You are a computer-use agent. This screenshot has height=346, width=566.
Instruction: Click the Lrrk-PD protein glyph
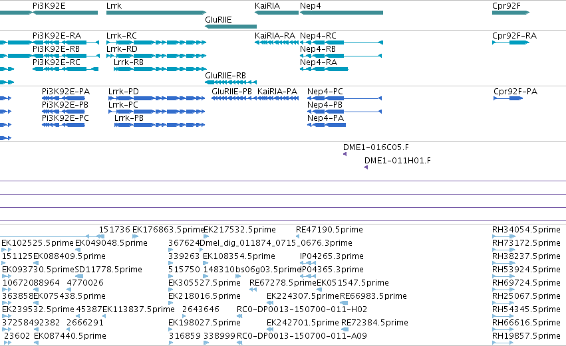157,98
